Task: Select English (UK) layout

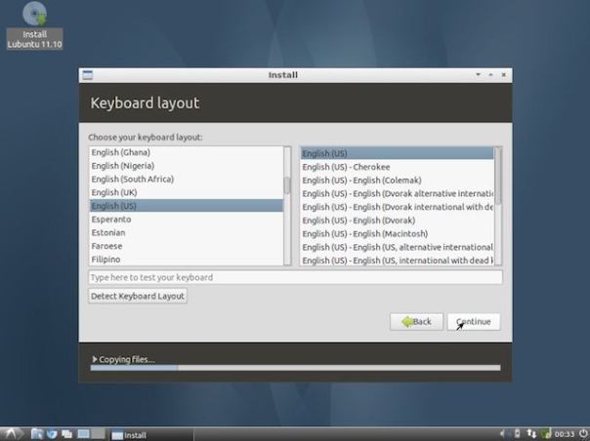Action: (x=187, y=192)
